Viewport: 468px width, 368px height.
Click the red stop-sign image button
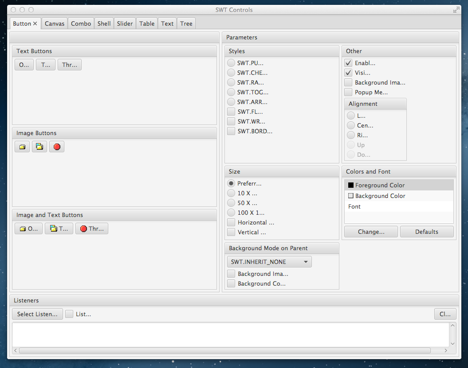point(57,147)
